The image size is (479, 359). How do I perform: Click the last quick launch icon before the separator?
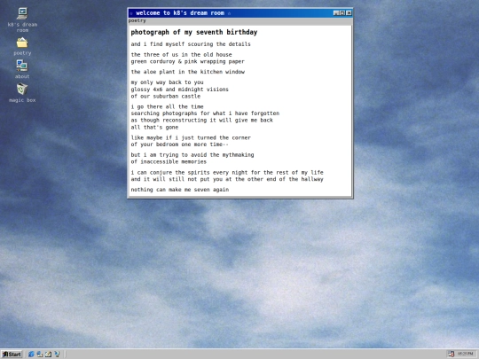(57, 354)
